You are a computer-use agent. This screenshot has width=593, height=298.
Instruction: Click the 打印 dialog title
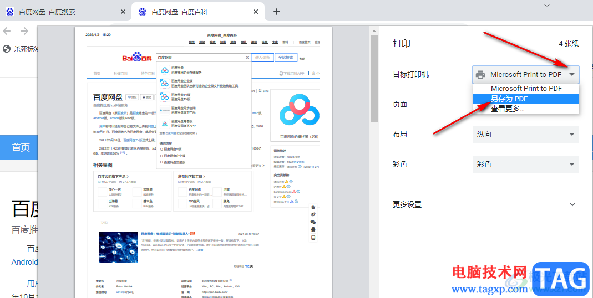coord(402,43)
